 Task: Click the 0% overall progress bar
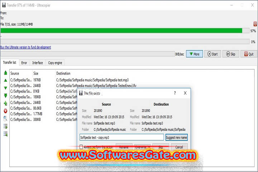coord(125,42)
